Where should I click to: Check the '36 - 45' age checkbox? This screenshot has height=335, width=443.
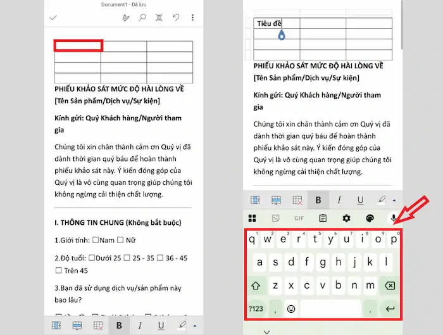(160, 258)
